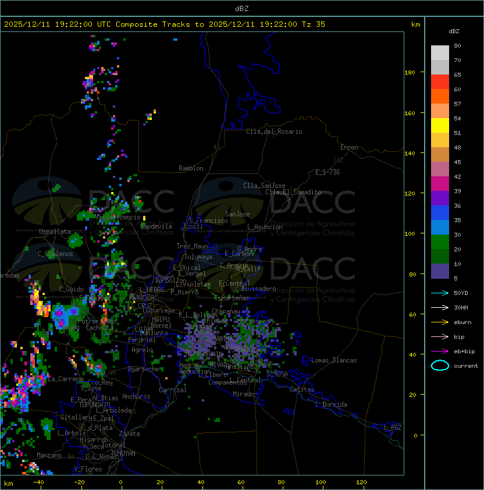Pick the light gray swatch between 80 and 70
Screen dimensions: 484x490
440,53
